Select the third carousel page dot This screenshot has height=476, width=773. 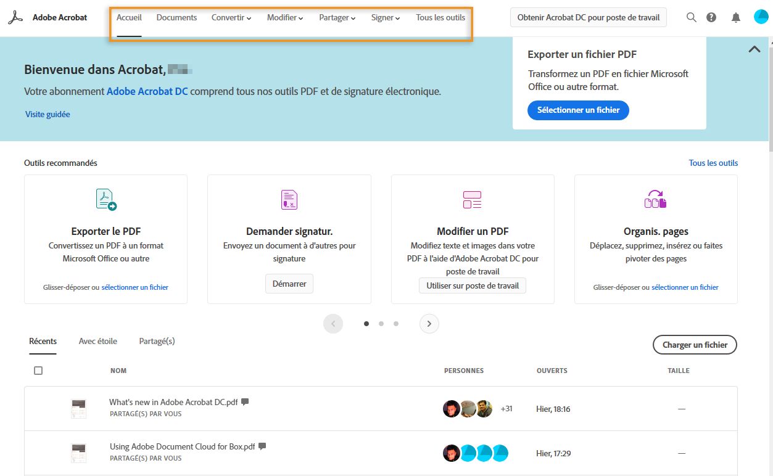pyautogui.click(x=396, y=324)
